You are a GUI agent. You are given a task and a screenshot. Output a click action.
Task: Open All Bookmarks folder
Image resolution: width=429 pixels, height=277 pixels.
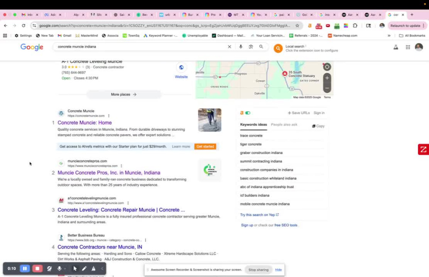(412, 36)
